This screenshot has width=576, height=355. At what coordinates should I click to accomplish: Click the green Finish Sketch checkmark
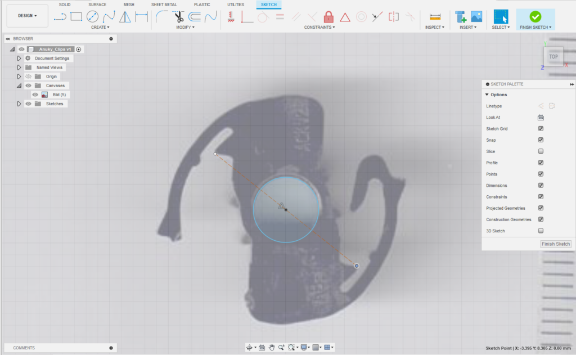coord(535,16)
